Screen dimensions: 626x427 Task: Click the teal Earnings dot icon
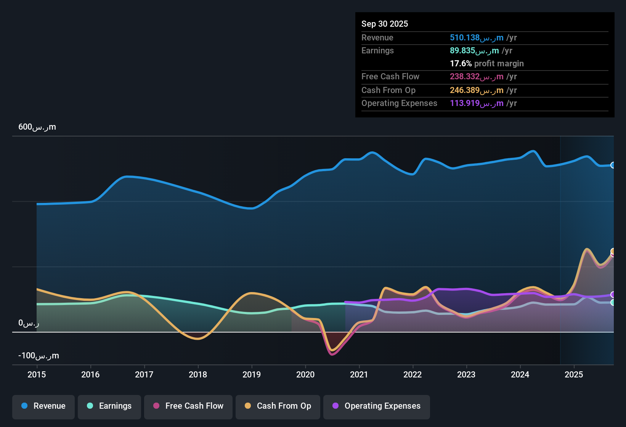[x=90, y=406]
